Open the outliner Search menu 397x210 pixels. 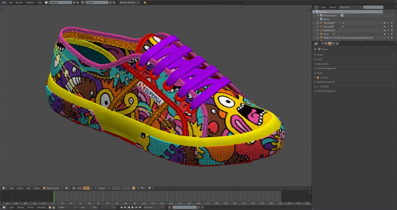point(333,7)
